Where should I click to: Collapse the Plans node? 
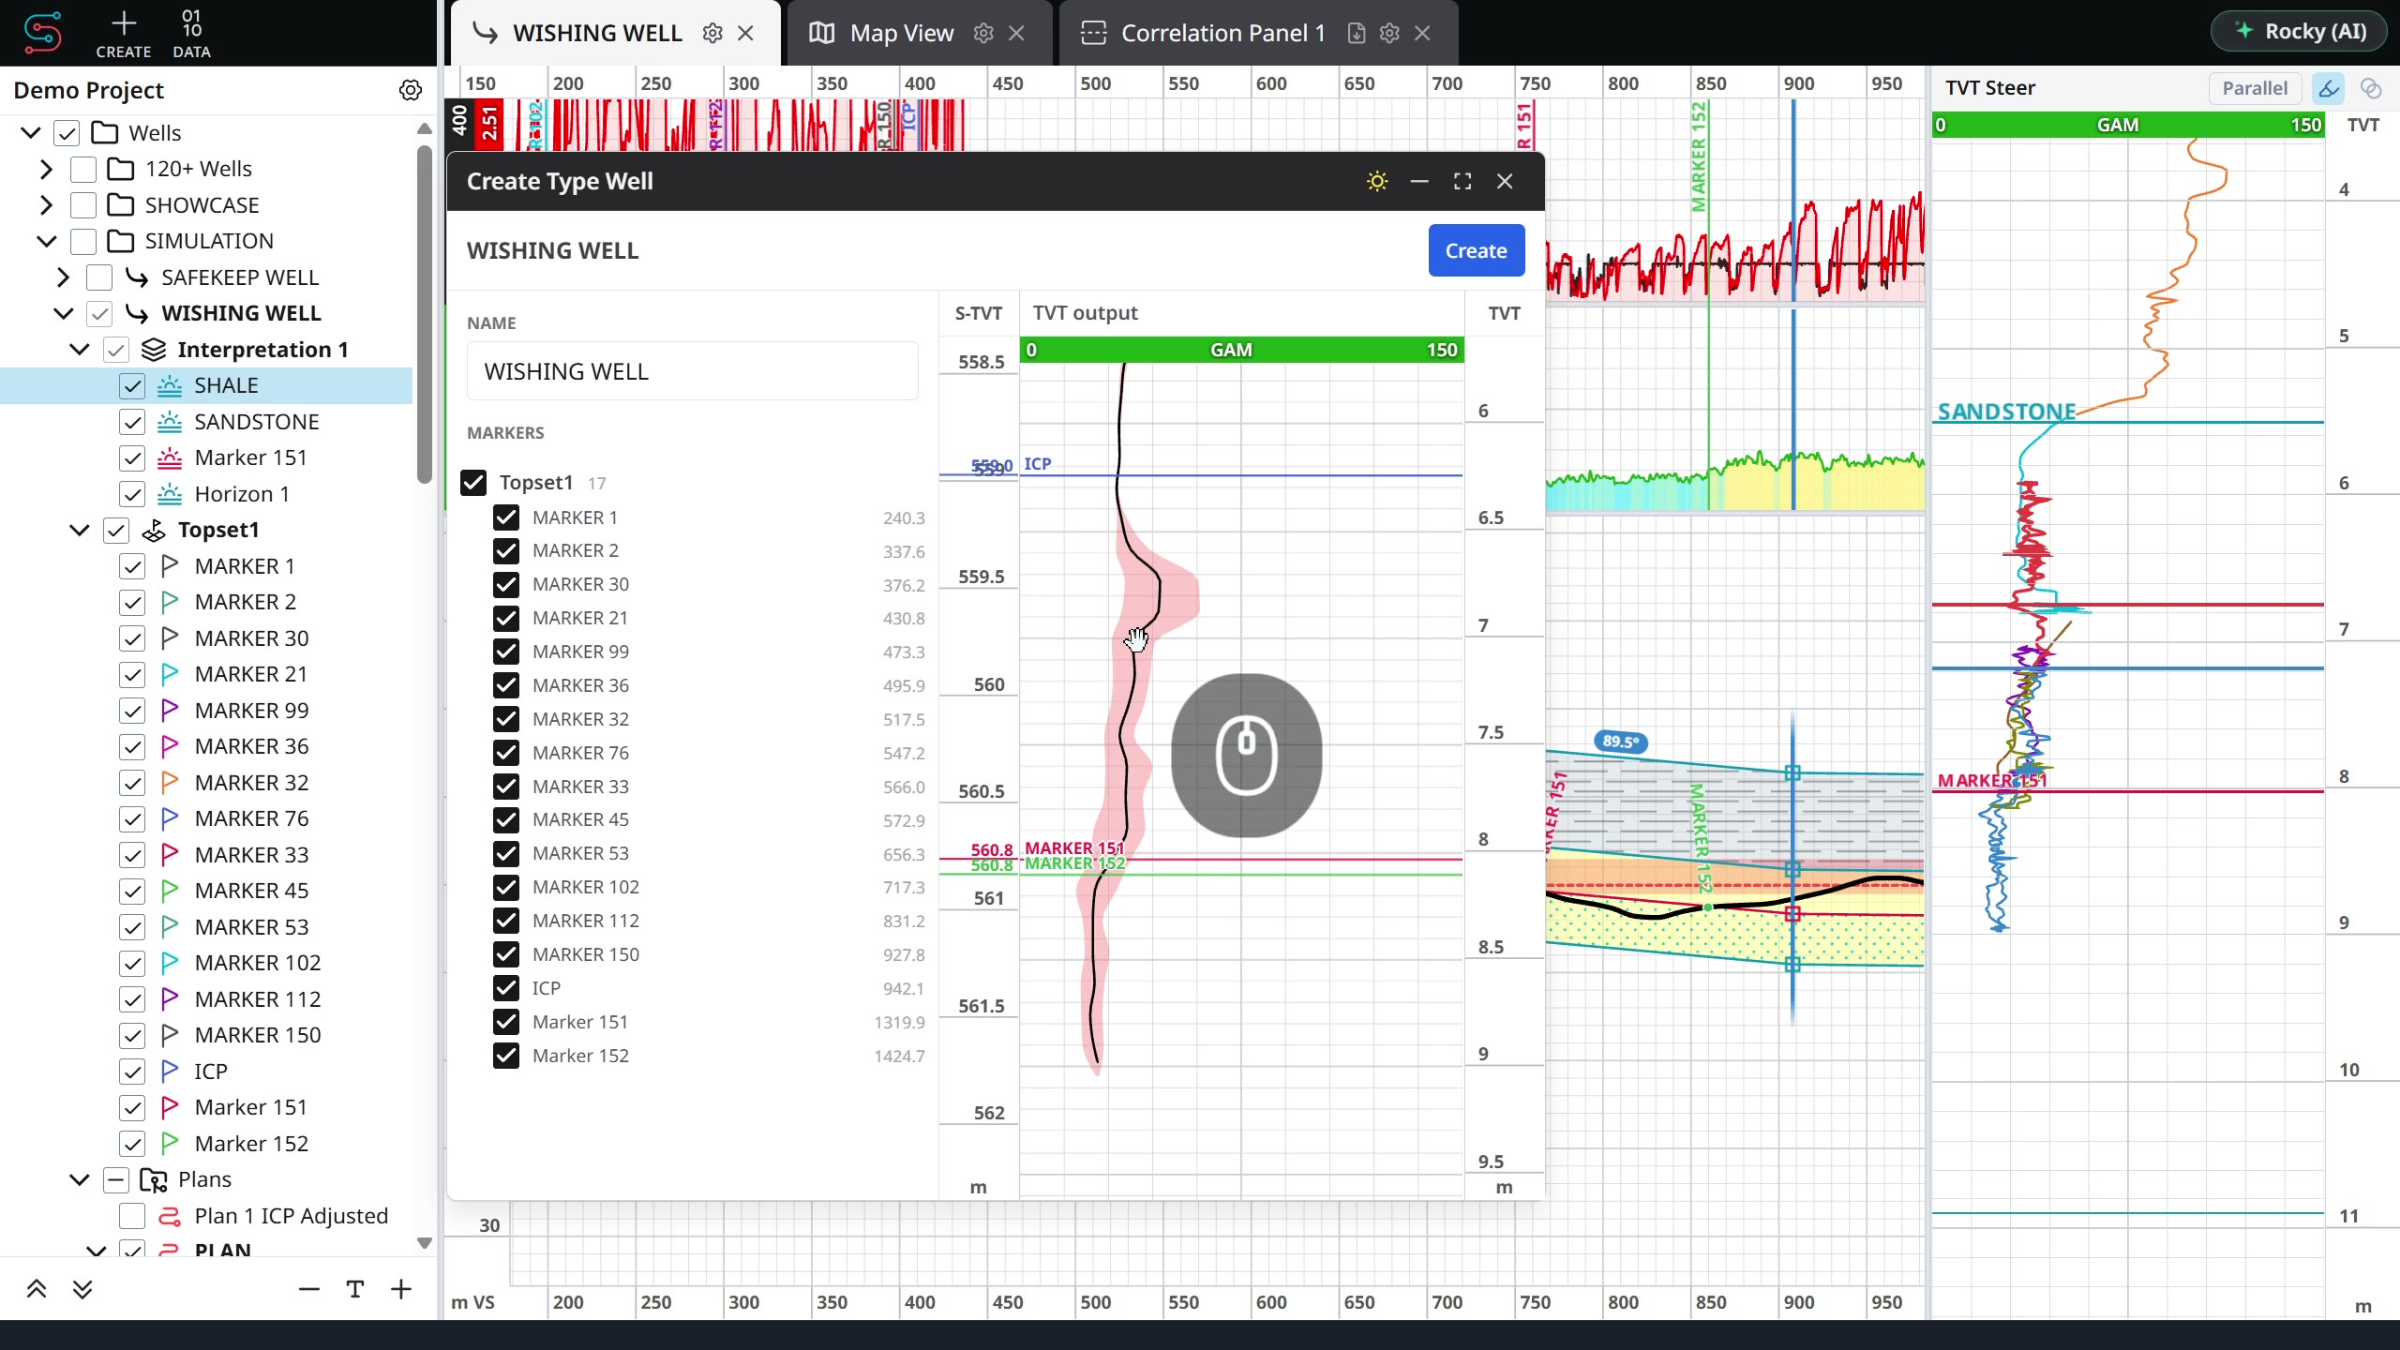click(x=80, y=1179)
